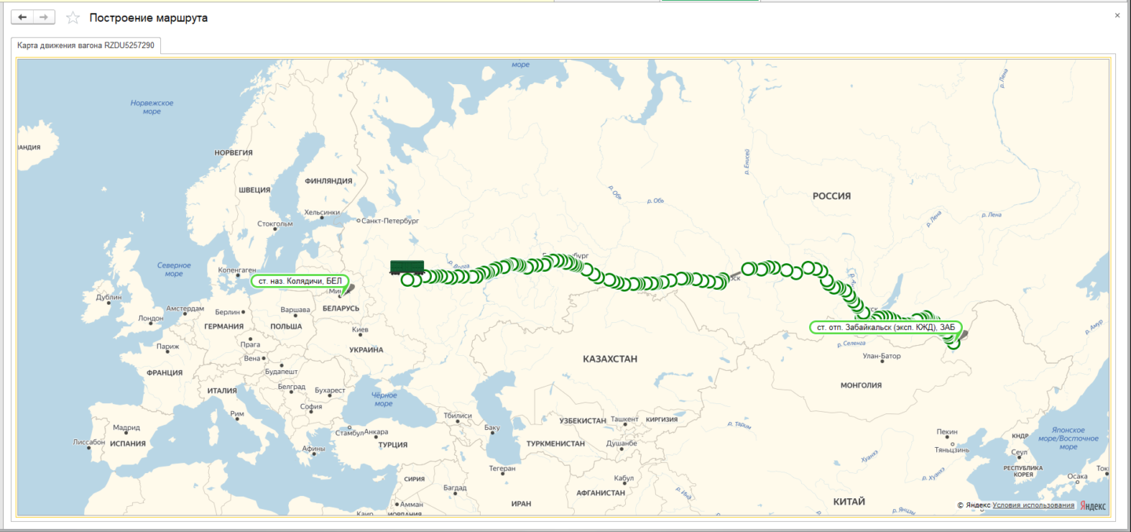This screenshot has height=532, width=1131.
Task: Click the Баку city label
Action: [492, 428]
